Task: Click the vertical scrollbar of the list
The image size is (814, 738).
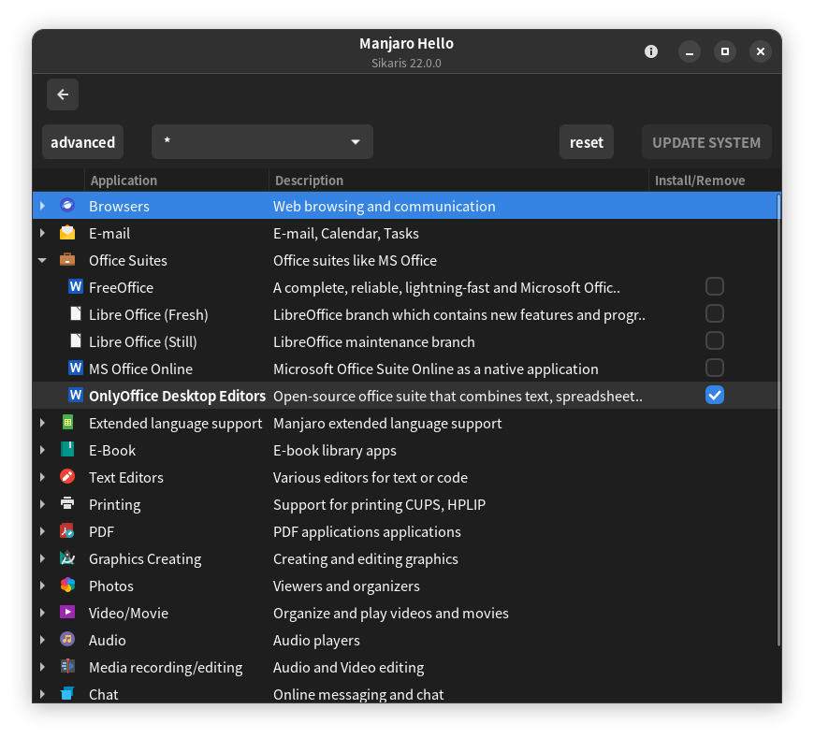Action: (778, 419)
